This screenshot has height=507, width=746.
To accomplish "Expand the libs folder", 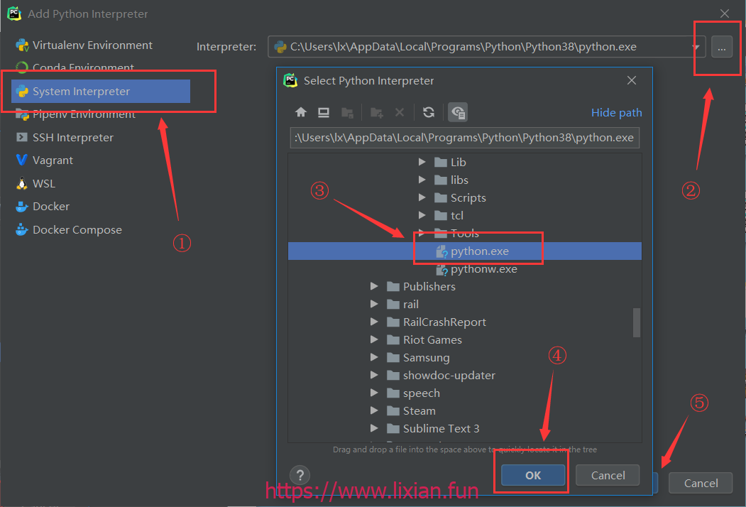I will (x=422, y=180).
